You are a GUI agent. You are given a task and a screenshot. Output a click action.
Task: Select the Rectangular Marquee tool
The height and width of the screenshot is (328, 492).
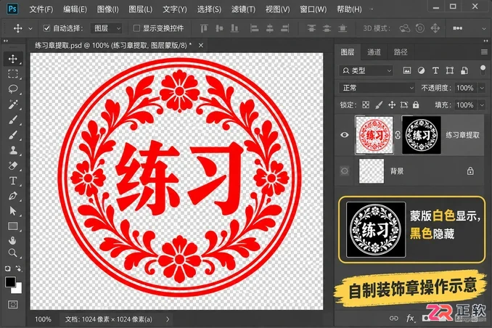[x=13, y=74]
